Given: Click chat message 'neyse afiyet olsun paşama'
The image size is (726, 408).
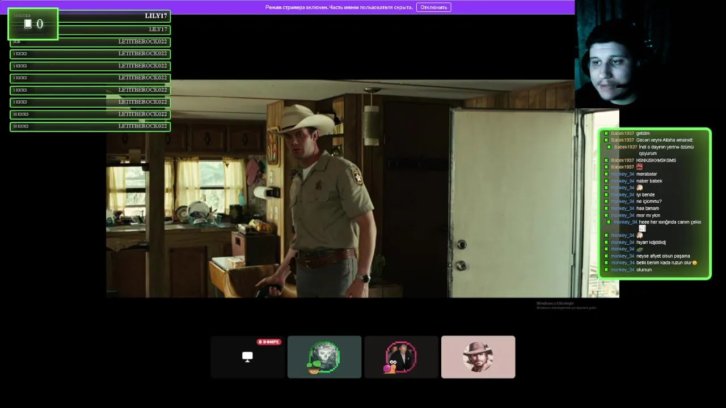Looking at the screenshot, I should (663, 256).
